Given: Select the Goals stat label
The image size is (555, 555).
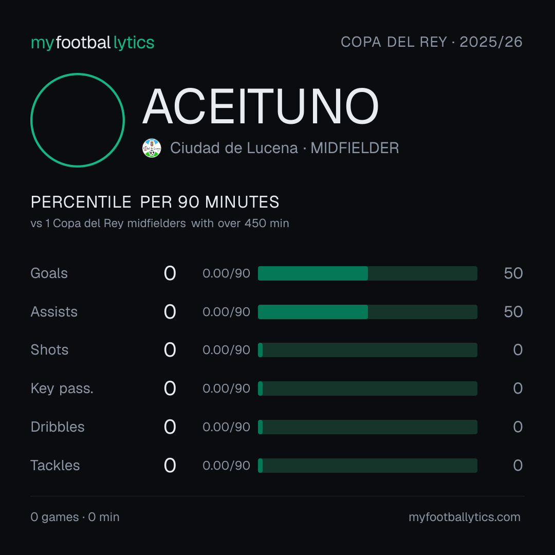Looking at the screenshot, I should coord(49,273).
